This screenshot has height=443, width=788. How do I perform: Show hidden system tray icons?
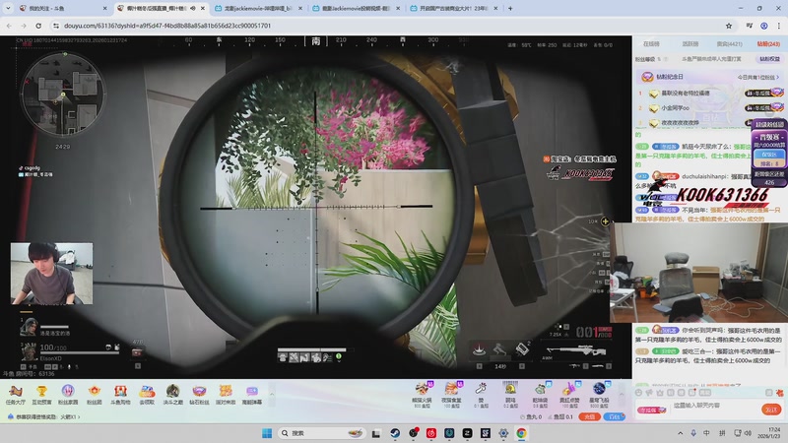pyautogui.click(x=680, y=433)
